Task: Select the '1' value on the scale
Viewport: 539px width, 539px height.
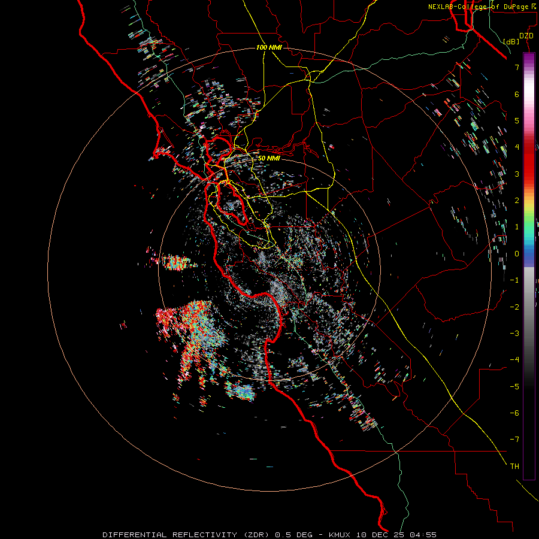Action: pyautogui.click(x=517, y=227)
